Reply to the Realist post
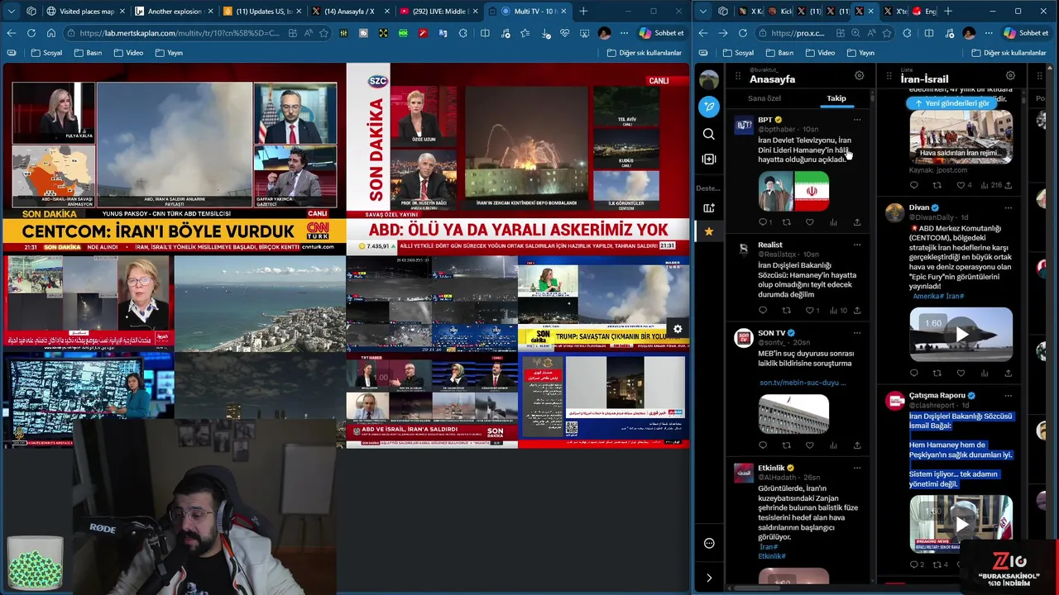Screen dimensions: 1059x595 point(763,310)
